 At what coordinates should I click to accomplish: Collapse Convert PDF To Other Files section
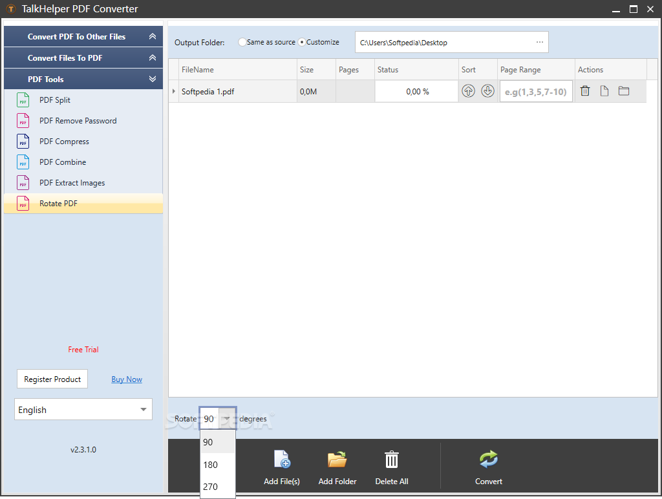(x=153, y=36)
